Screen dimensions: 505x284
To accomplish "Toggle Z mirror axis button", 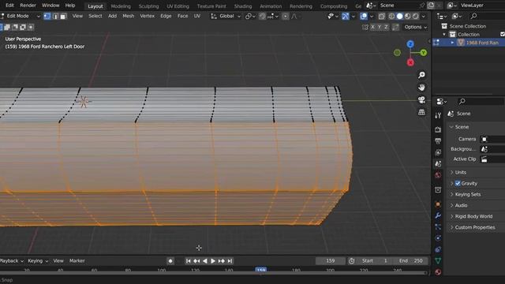I will [386, 27].
